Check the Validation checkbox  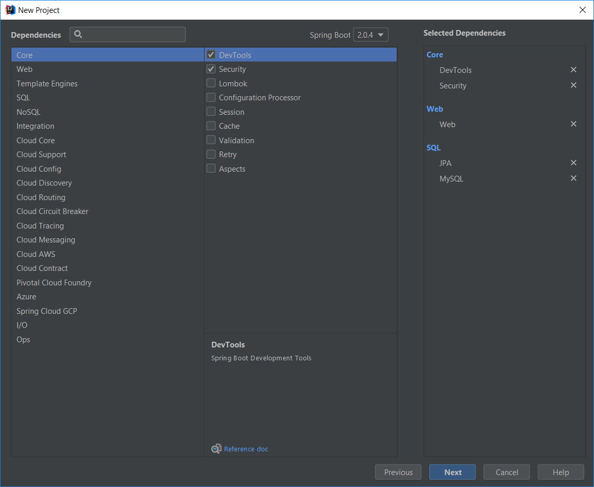point(211,140)
